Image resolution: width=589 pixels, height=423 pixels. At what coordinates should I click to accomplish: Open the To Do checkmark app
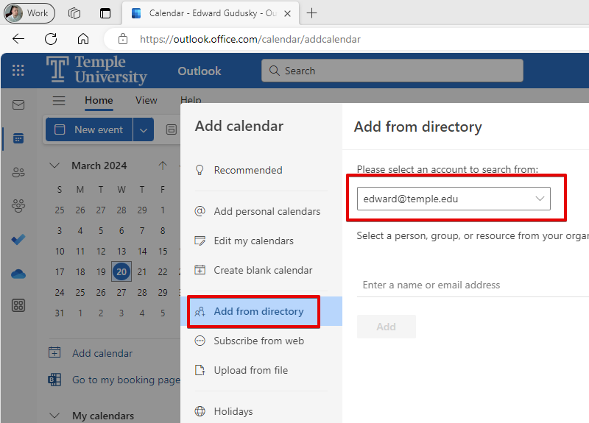coord(18,239)
